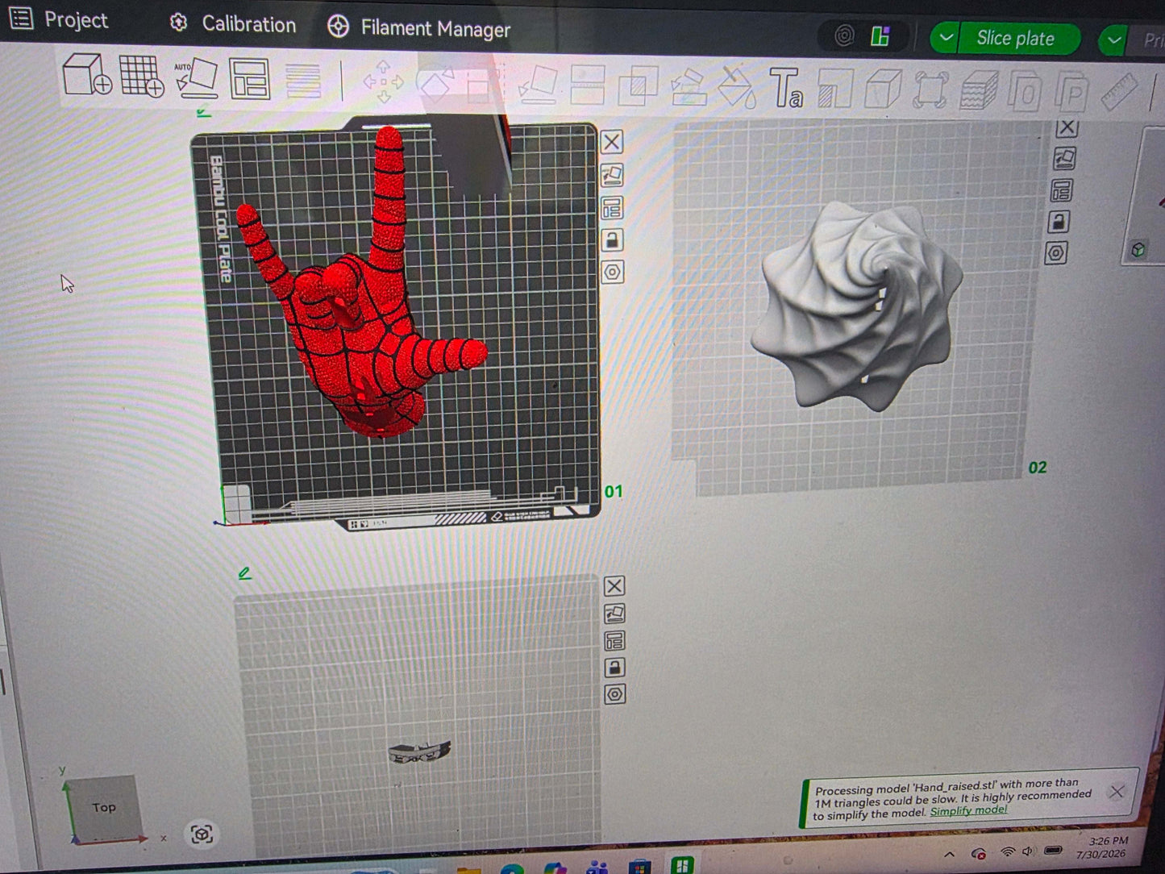Run Auto orient from the top toolbar
The width and height of the screenshot is (1165, 874).
tap(197, 78)
